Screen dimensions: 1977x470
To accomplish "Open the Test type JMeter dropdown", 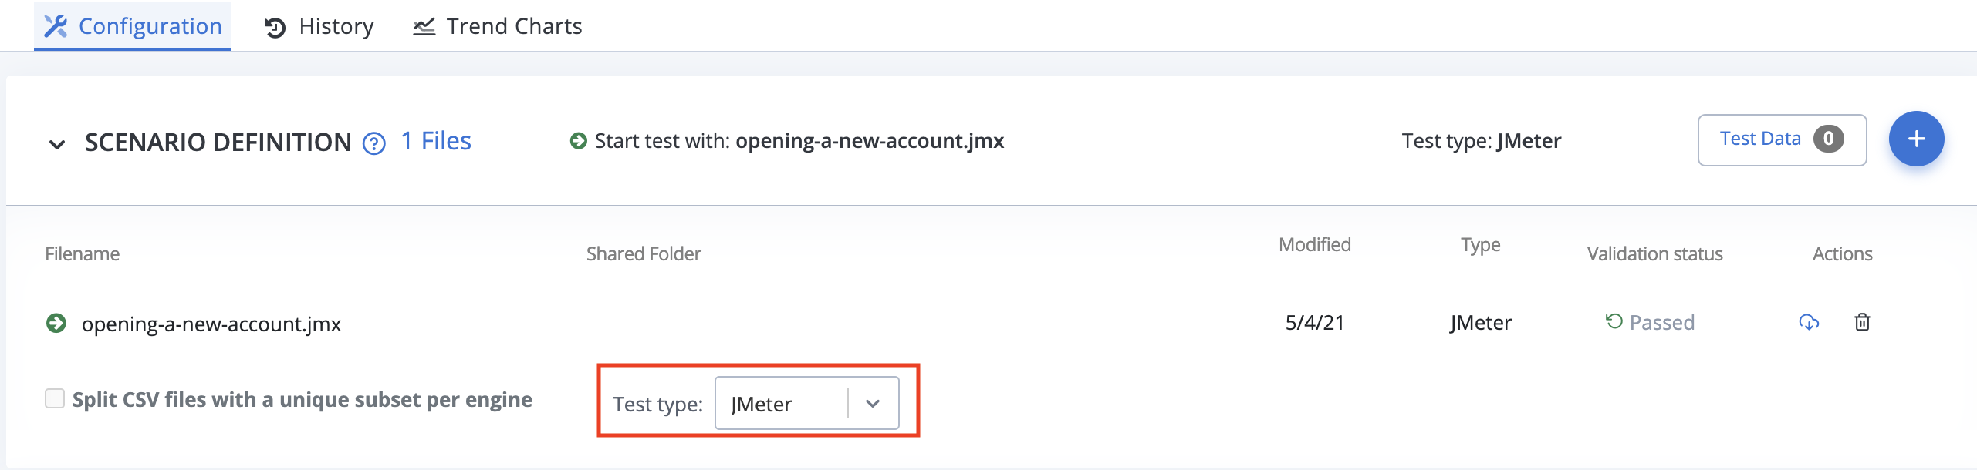I will click(x=806, y=403).
